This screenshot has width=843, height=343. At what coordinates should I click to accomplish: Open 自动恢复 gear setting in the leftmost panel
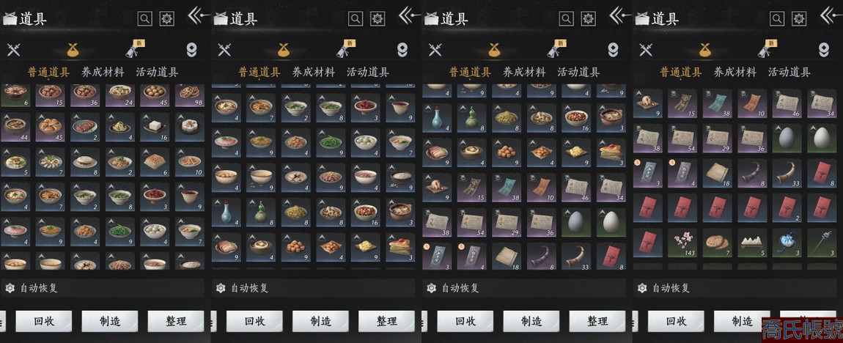tap(9, 288)
